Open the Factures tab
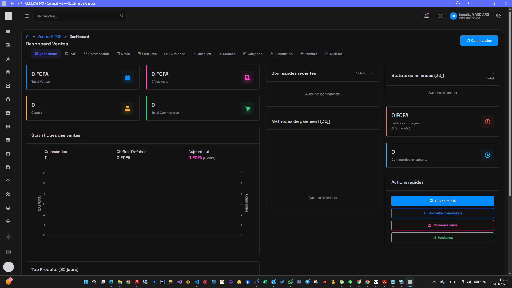This screenshot has height=288, width=512. coord(147,54)
